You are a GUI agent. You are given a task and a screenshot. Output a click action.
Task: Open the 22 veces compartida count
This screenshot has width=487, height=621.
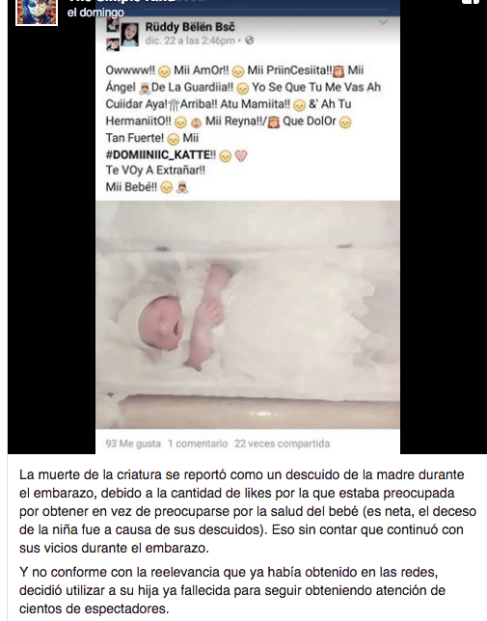tap(282, 444)
